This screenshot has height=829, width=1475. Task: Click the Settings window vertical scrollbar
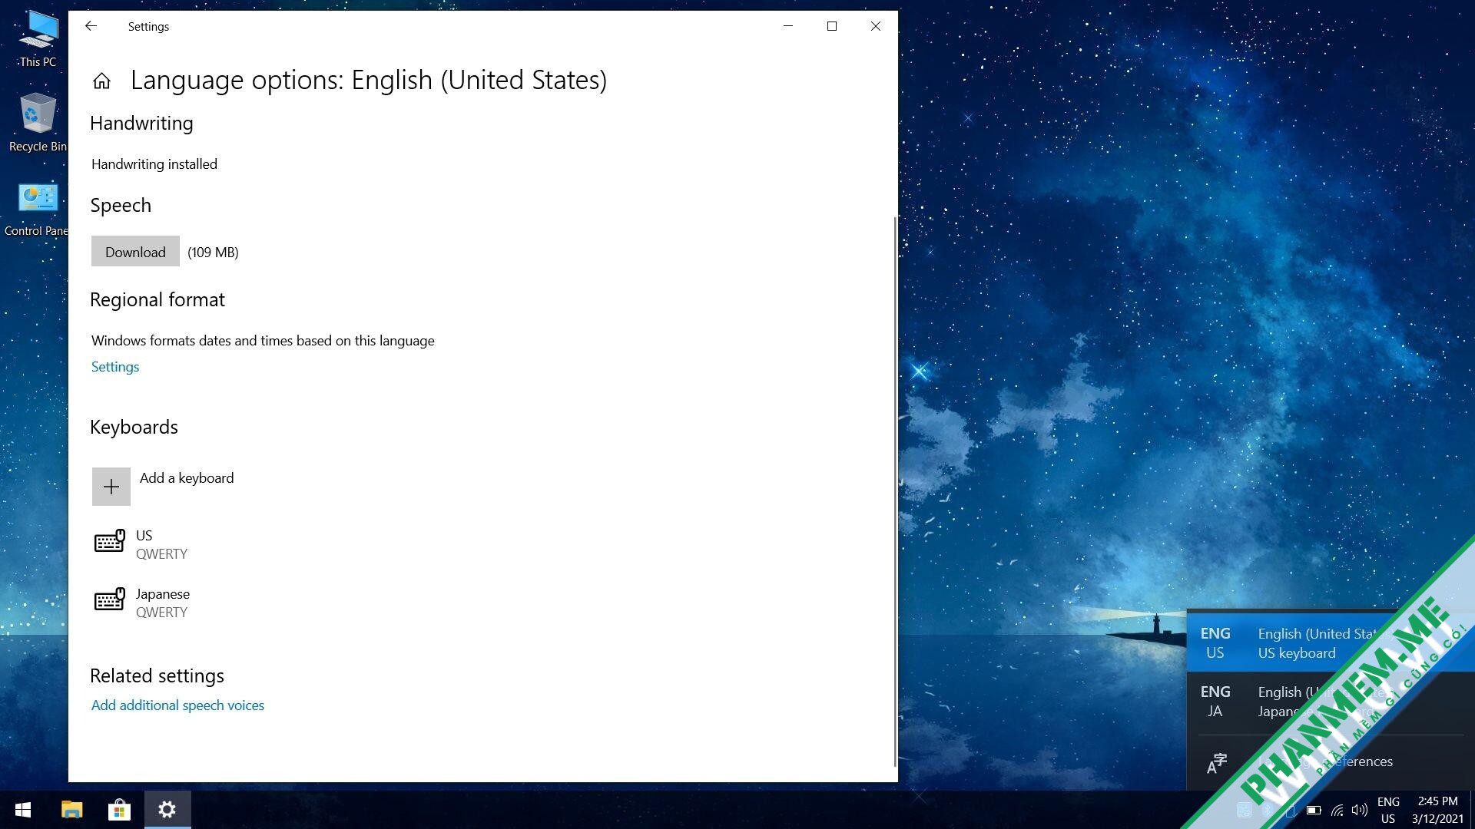895,491
